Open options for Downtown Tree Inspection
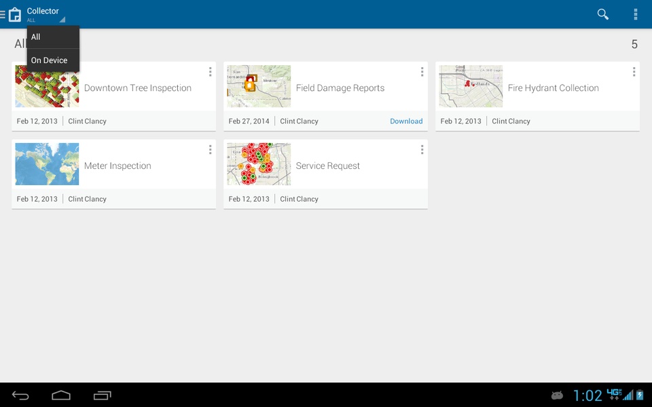The width and height of the screenshot is (652, 407). tap(210, 72)
